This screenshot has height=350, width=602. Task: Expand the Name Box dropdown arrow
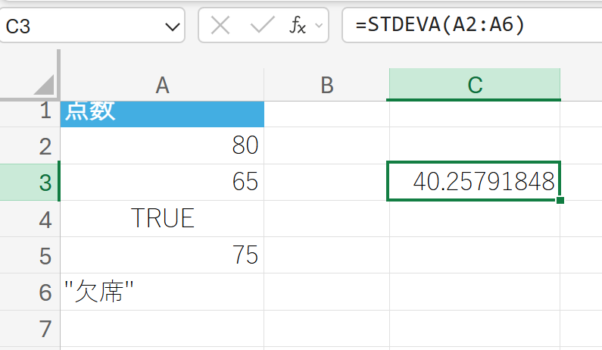170,27
